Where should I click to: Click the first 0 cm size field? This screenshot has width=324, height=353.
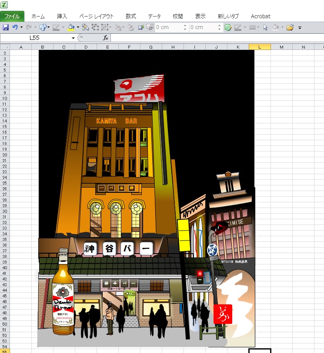coord(169,27)
